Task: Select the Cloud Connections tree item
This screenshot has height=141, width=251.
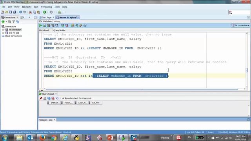Action: (13, 36)
